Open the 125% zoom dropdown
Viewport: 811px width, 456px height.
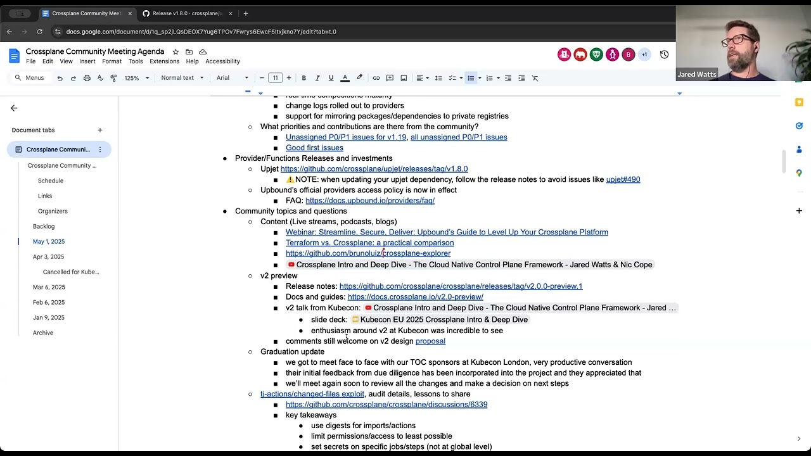point(137,78)
